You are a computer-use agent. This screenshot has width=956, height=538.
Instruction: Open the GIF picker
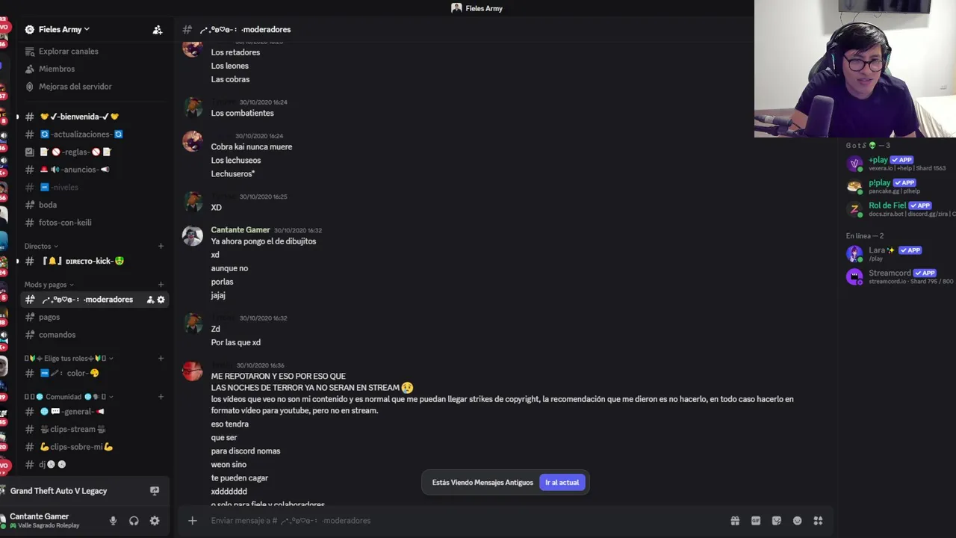point(756,521)
